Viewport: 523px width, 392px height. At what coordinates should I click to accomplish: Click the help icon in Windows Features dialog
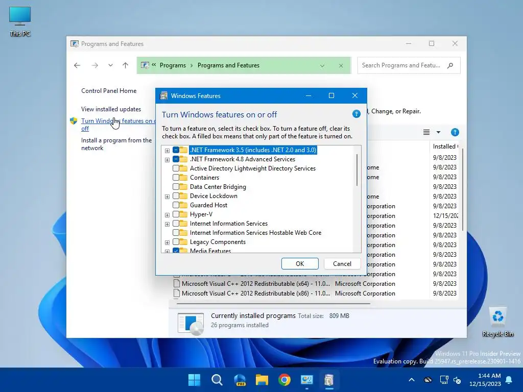point(356,114)
